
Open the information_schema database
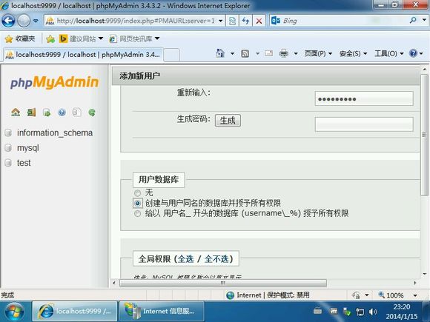[55, 133]
